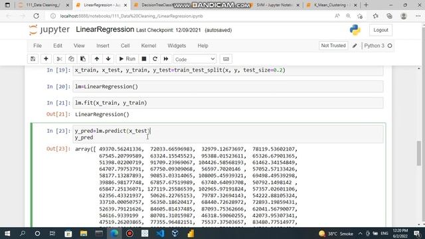Rename the LinearRegression notebook title
Screen dimensions: 425x239
pos(105,29)
